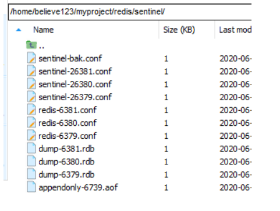
Task: Select the dump-6379.rdb file icon
Action: pyautogui.click(x=31, y=174)
